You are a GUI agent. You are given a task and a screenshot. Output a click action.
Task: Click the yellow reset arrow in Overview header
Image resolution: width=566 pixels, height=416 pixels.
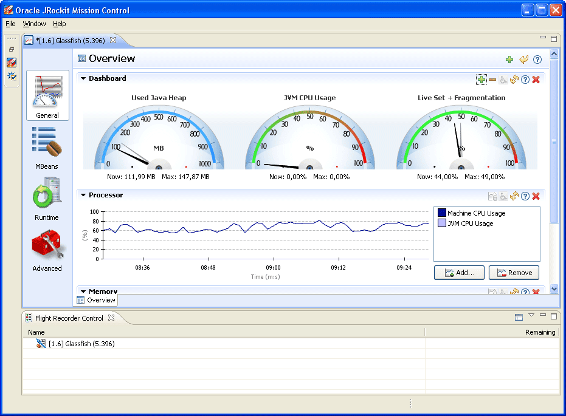[x=523, y=60]
